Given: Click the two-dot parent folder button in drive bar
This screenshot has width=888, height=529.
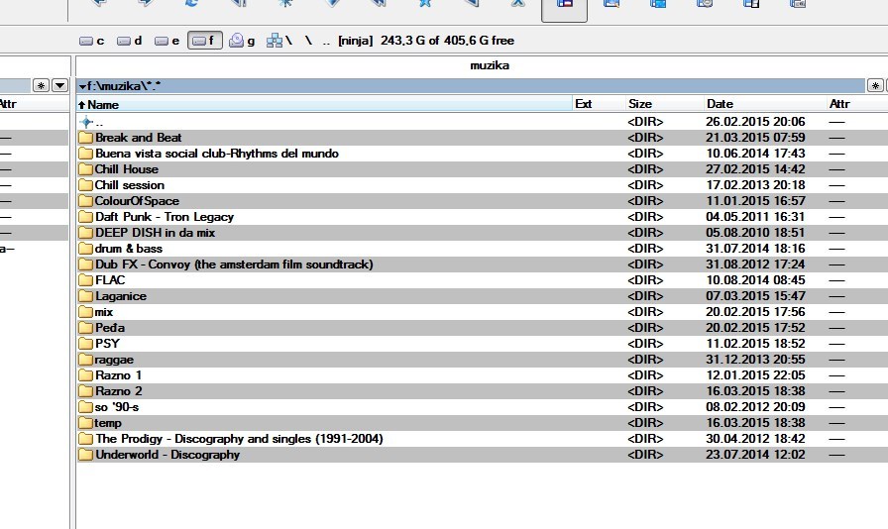Looking at the screenshot, I should (x=326, y=41).
